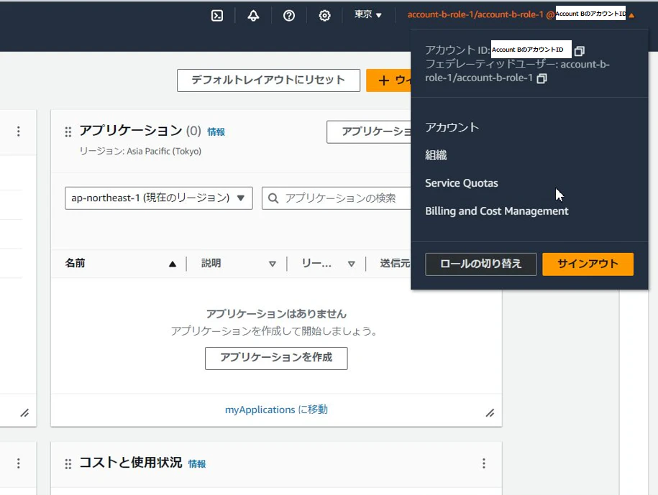658x495 pixels.
Task: Open the 組織 menu entry
Action: pos(436,155)
